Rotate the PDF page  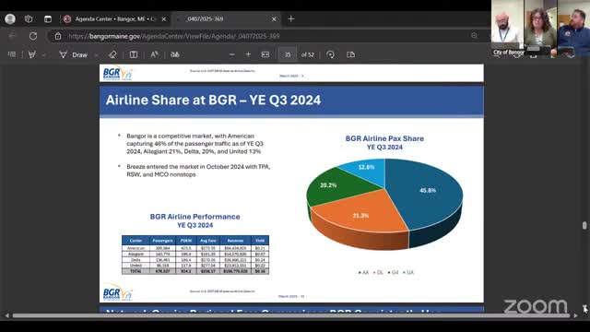330,54
